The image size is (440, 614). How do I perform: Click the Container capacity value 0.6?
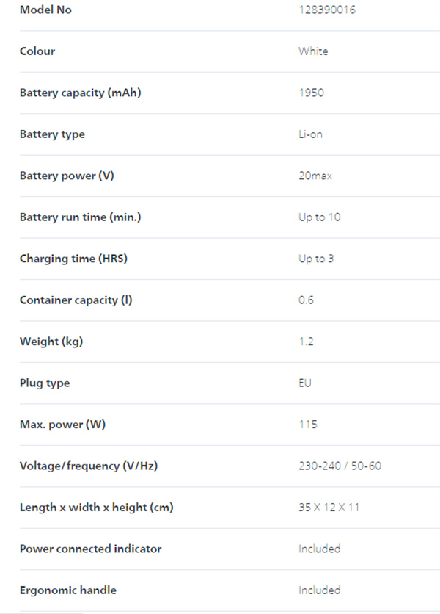click(307, 300)
